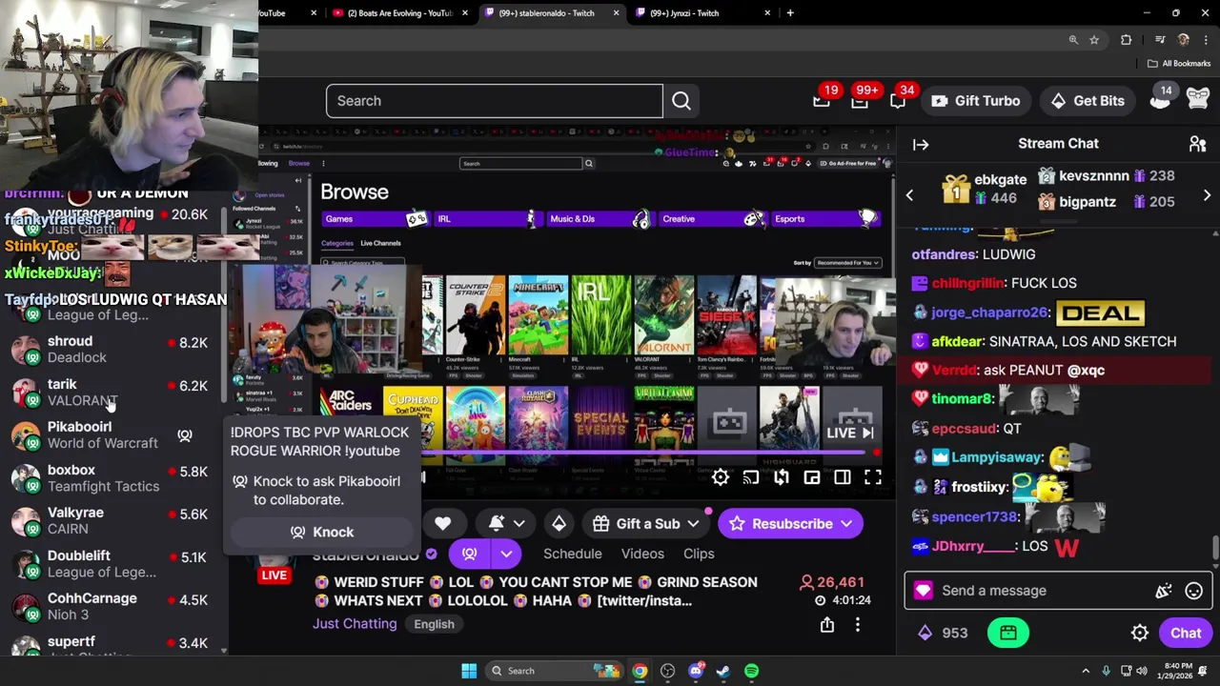The image size is (1220, 686).
Task: Open the Videos tab
Action: click(x=642, y=554)
